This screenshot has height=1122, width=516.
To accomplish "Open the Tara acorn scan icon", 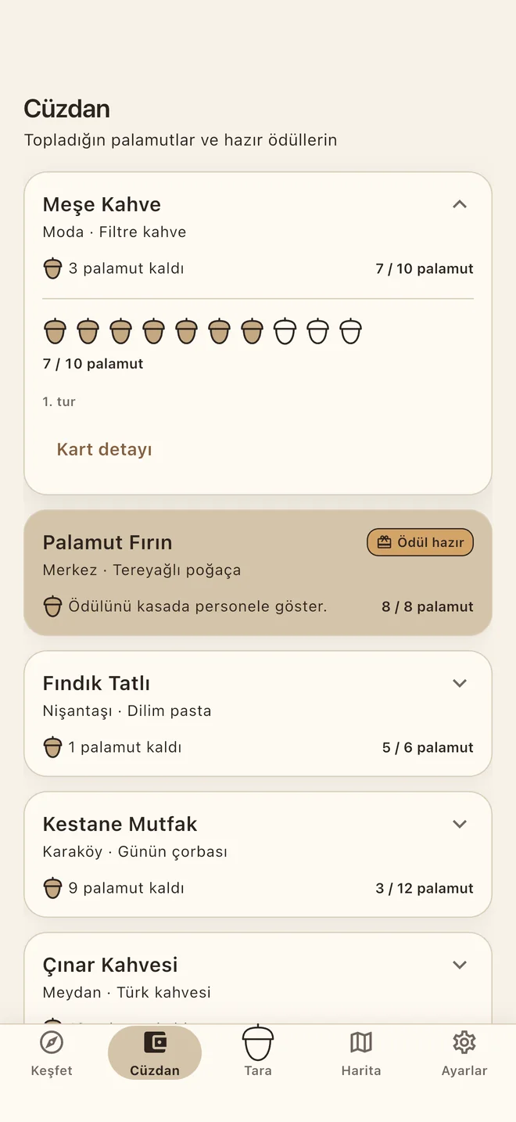I will [x=258, y=1042].
